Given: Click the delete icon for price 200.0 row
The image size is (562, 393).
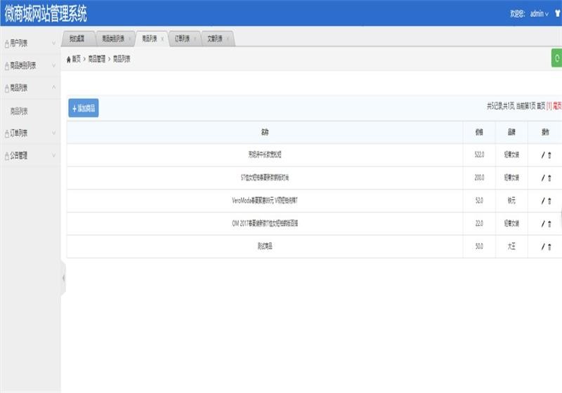Looking at the screenshot, I should pyautogui.click(x=549, y=178).
